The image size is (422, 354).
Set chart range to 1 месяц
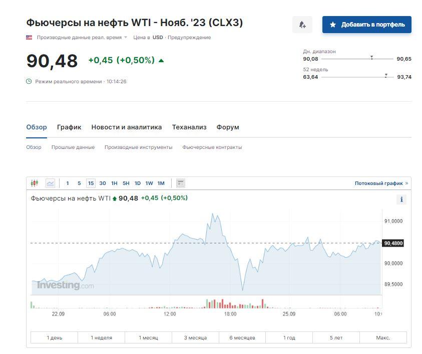(148, 337)
